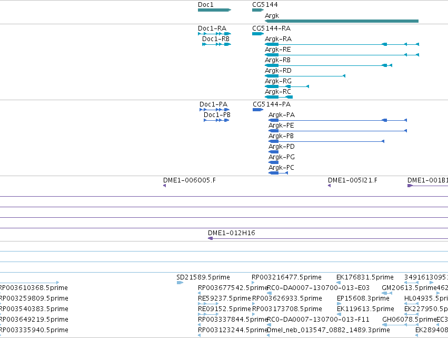Select the RP003649219.5prime EST label
The width and height of the screenshot is (448, 338).
pyautogui.click(x=34, y=320)
